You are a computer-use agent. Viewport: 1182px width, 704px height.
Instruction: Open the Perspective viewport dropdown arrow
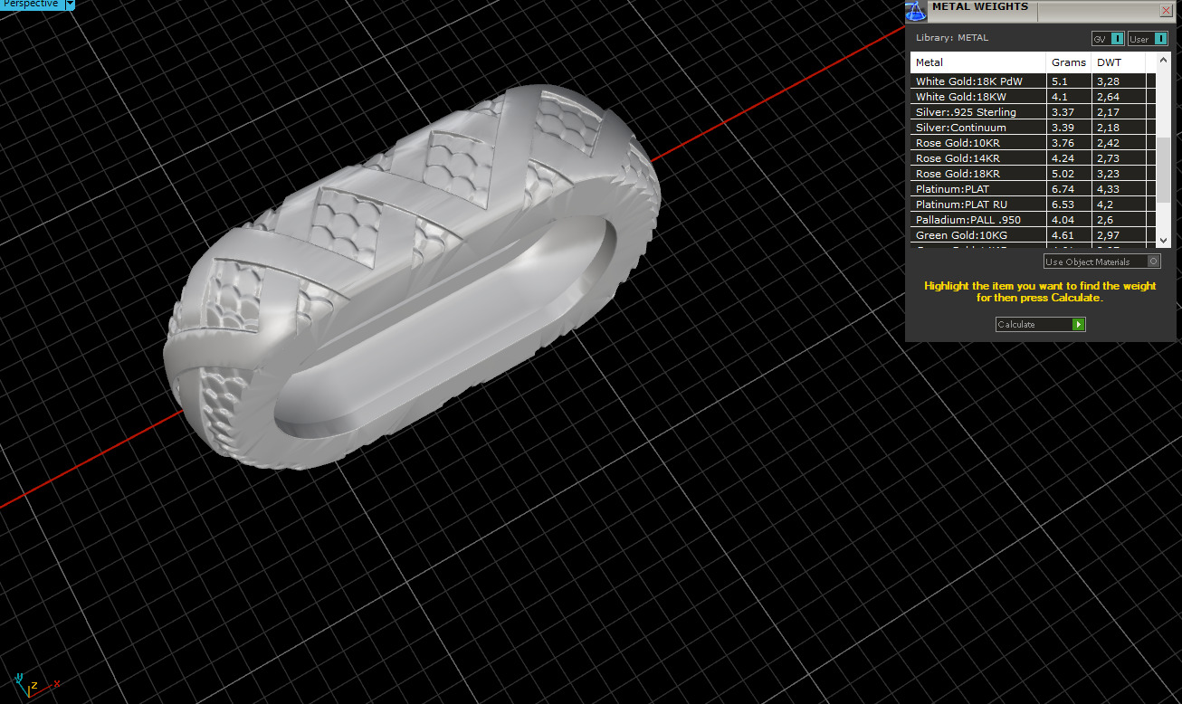[x=70, y=5]
